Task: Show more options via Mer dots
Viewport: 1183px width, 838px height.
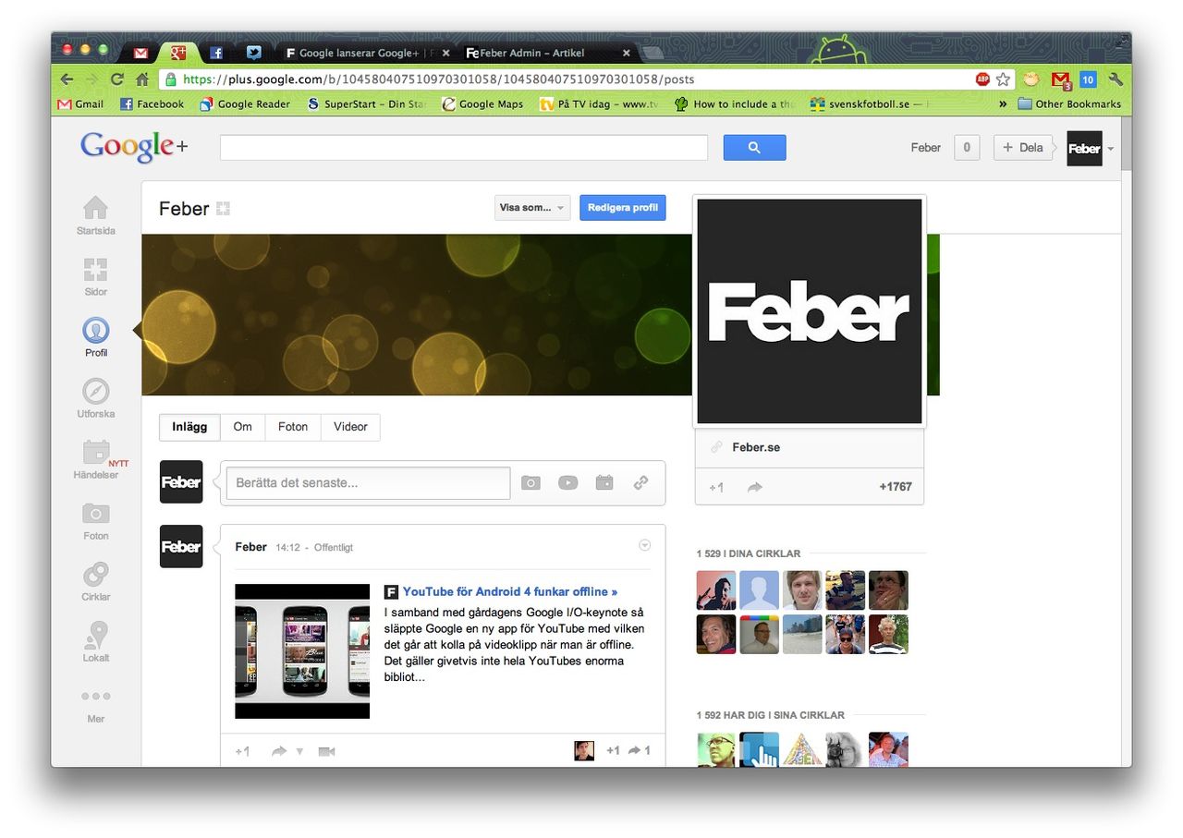Action: point(95,696)
